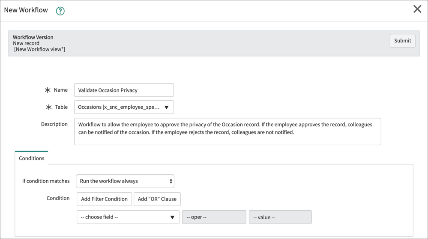Open the New Workflow help icon

pyautogui.click(x=60, y=11)
